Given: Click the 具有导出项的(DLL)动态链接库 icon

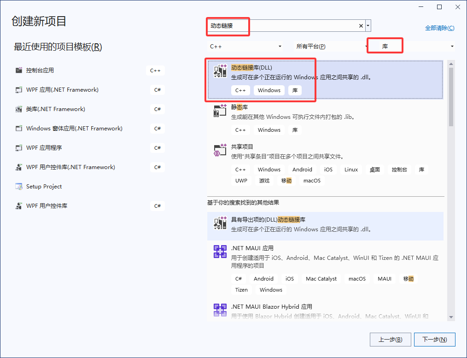Looking at the screenshot, I should tap(220, 223).
